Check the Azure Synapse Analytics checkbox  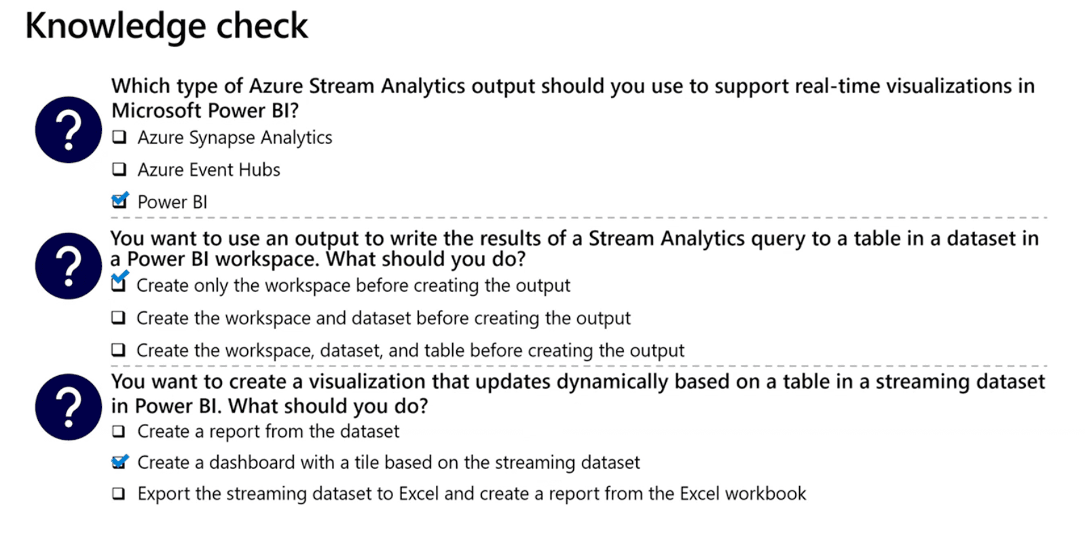(x=119, y=137)
